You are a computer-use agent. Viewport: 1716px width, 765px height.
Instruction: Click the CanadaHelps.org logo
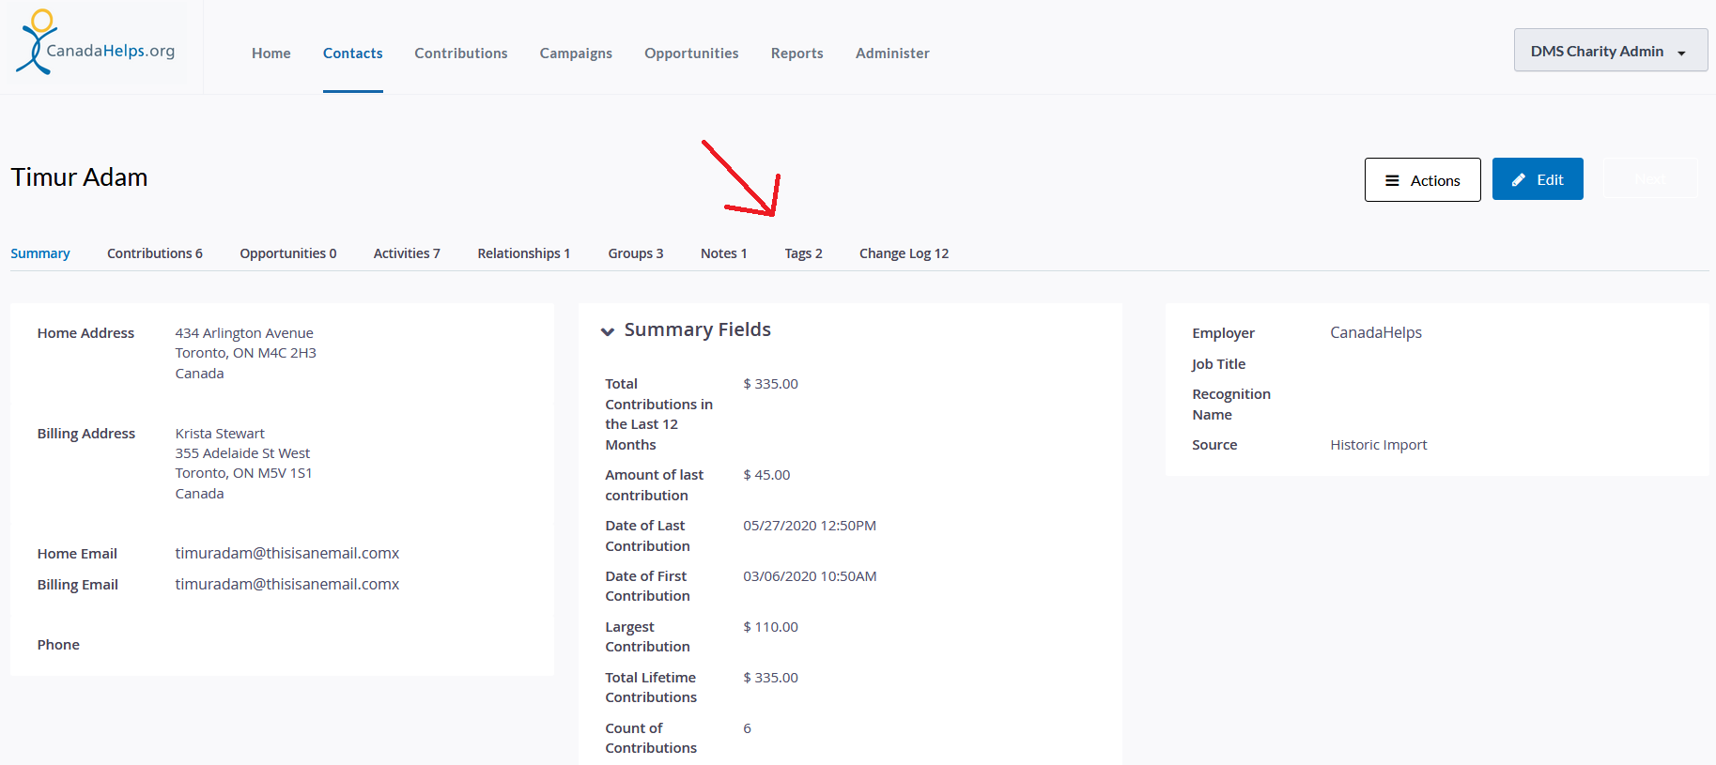pos(95,43)
